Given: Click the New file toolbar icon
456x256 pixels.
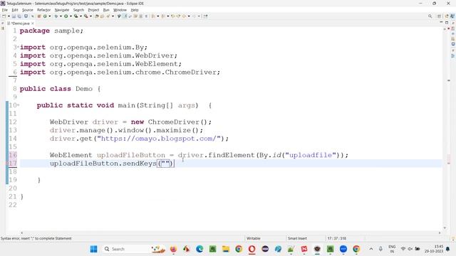Looking at the screenshot, I should [4, 16].
